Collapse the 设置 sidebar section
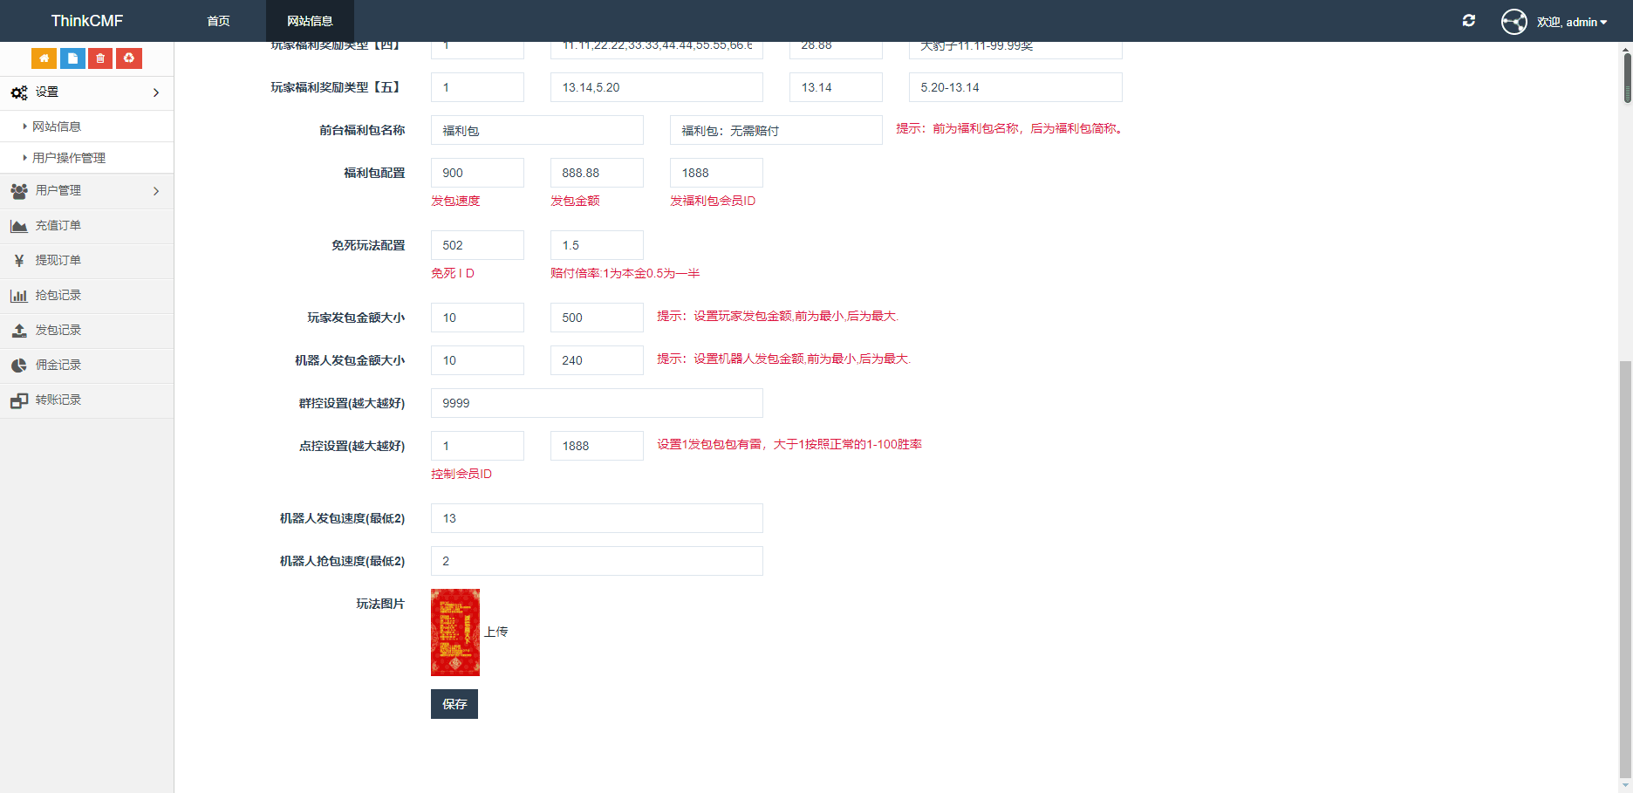 (86, 92)
